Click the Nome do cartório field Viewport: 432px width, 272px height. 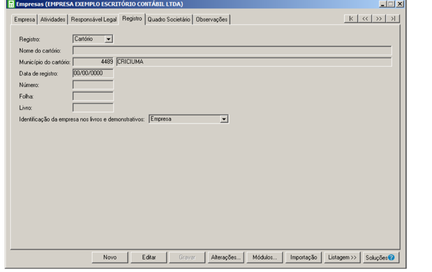(x=232, y=50)
